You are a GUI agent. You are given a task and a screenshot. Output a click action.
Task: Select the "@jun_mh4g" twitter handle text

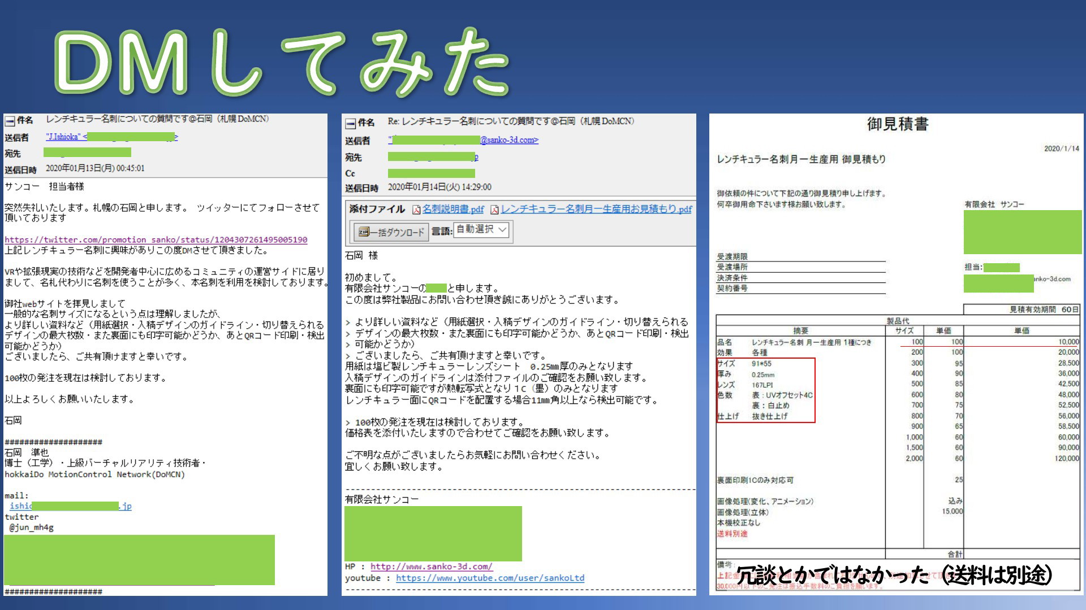point(32,528)
